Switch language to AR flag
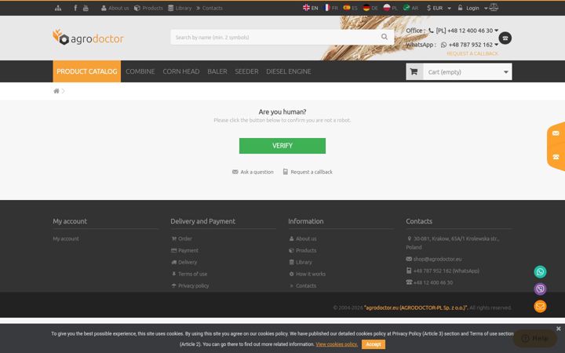 [x=410, y=8]
